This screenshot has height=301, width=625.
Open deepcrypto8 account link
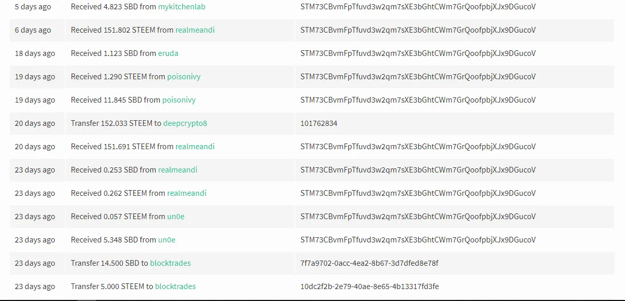[185, 123]
